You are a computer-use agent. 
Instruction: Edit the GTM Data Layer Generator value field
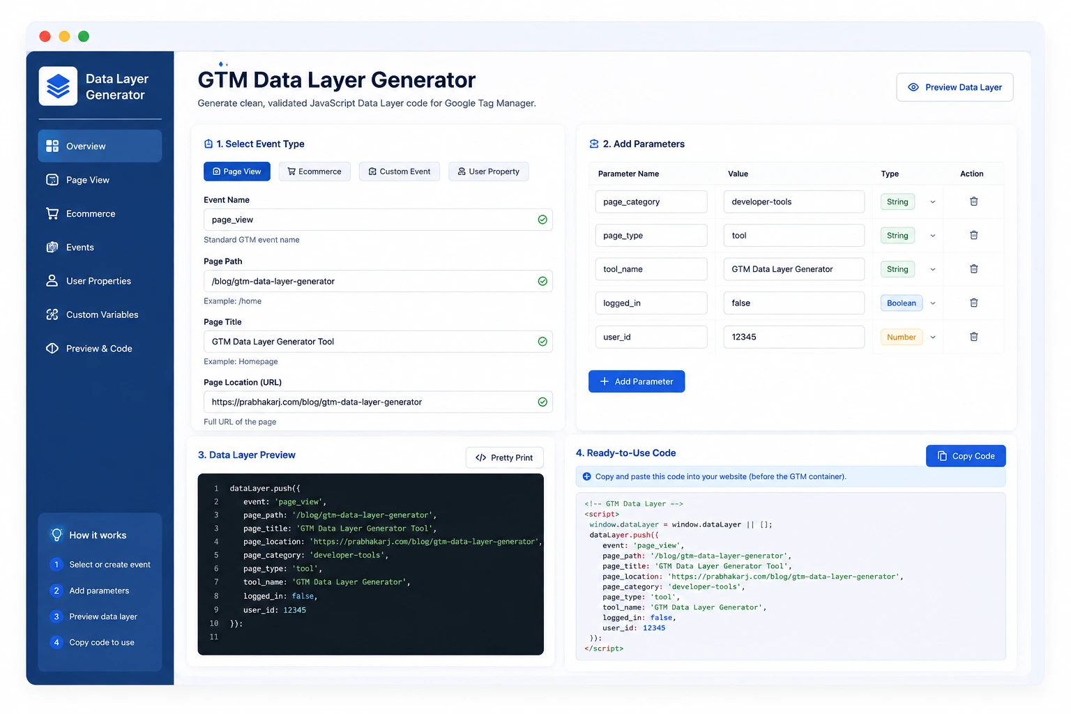coord(793,269)
